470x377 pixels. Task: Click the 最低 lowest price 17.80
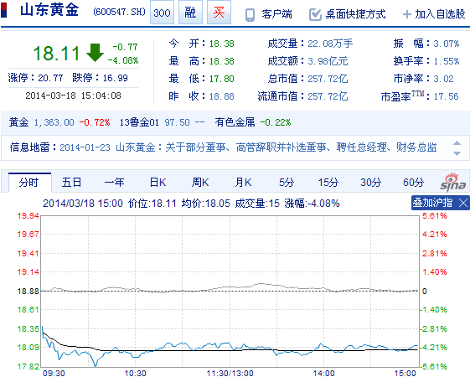coord(221,79)
